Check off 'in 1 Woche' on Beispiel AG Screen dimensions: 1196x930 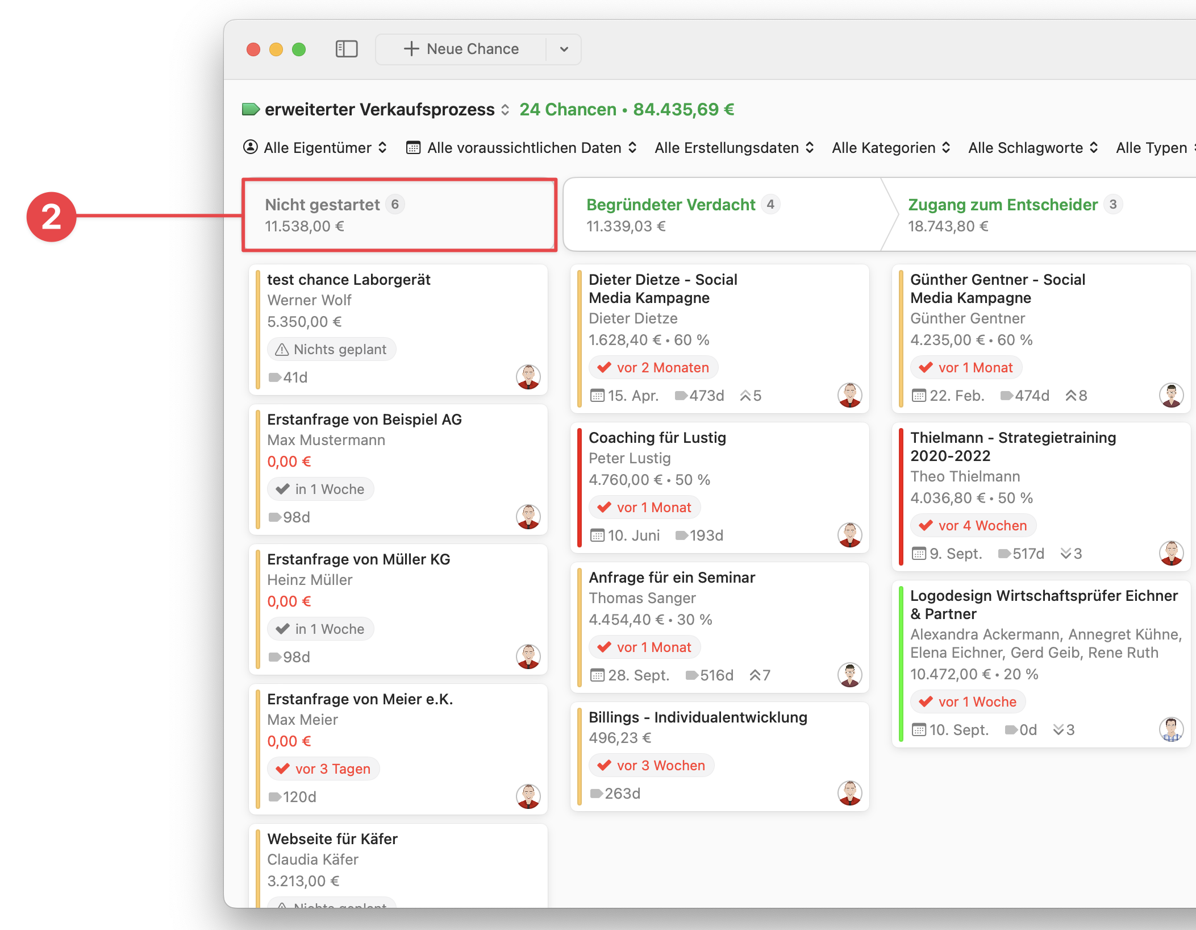click(282, 489)
